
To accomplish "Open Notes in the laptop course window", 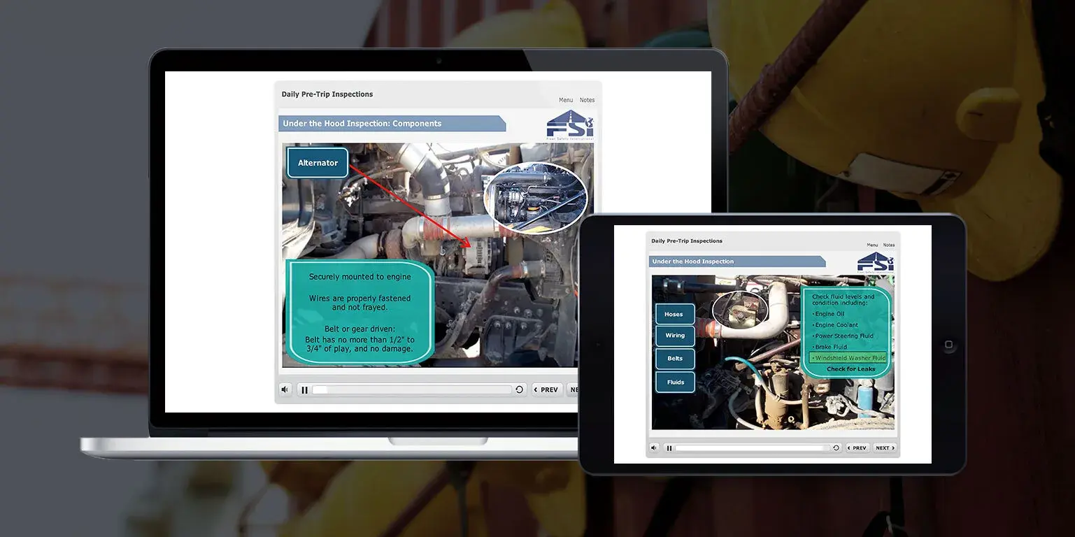I will point(588,100).
